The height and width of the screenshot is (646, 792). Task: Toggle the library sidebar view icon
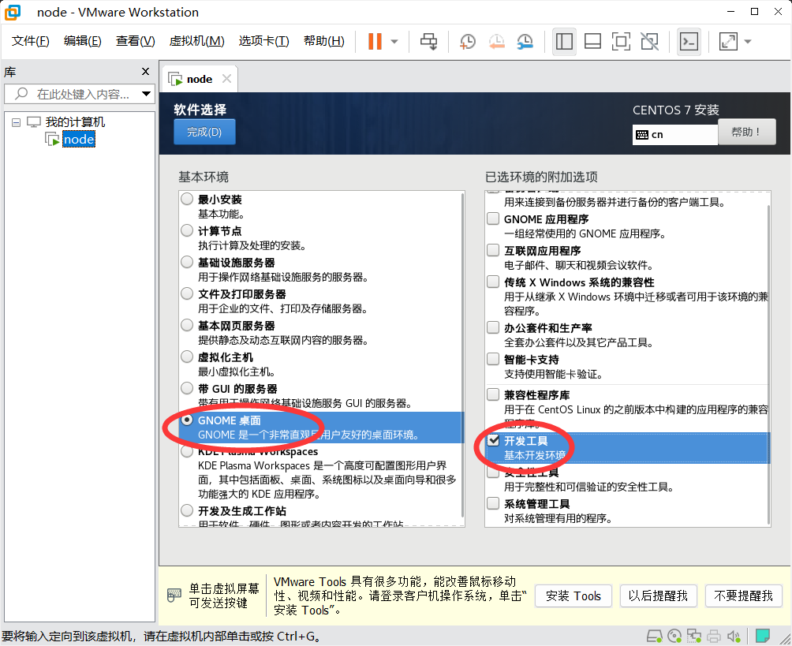564,42
